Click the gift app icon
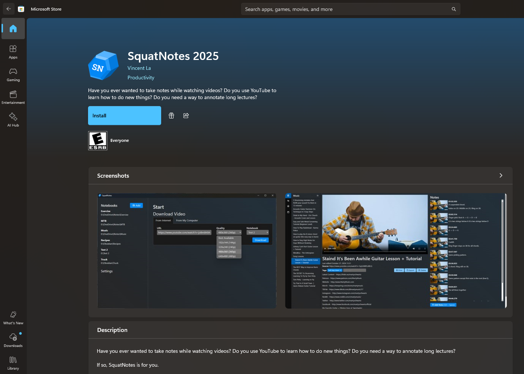The image size is (524, 374). point(171,116)
